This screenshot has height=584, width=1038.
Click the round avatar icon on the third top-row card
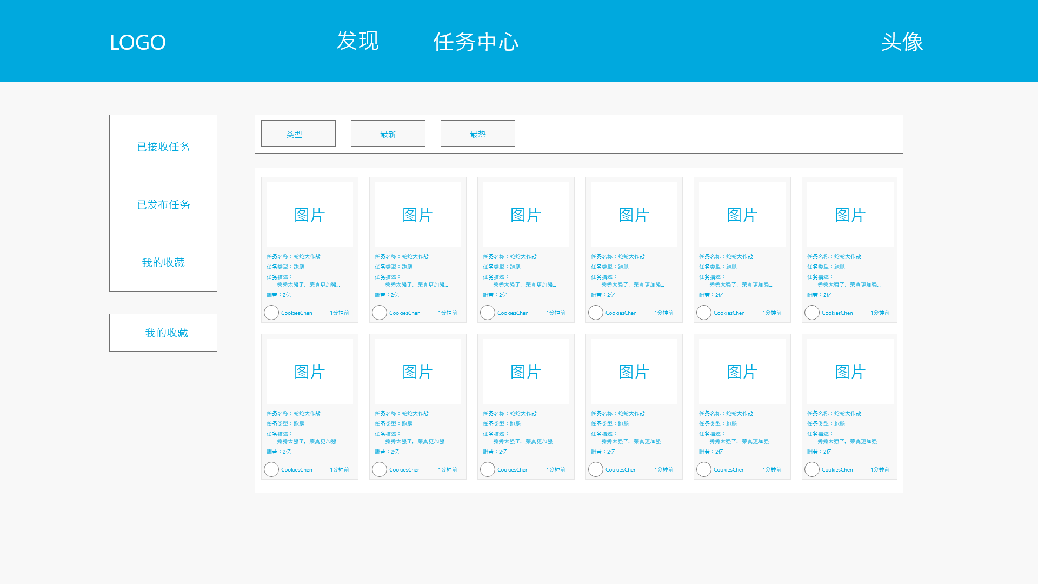tap(488, 313)
